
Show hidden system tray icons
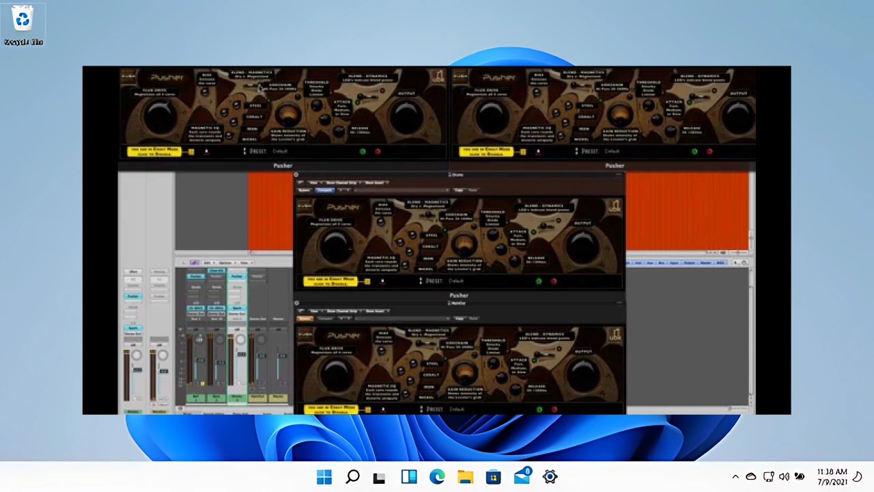pyautogui.click(x=735, y=476)
